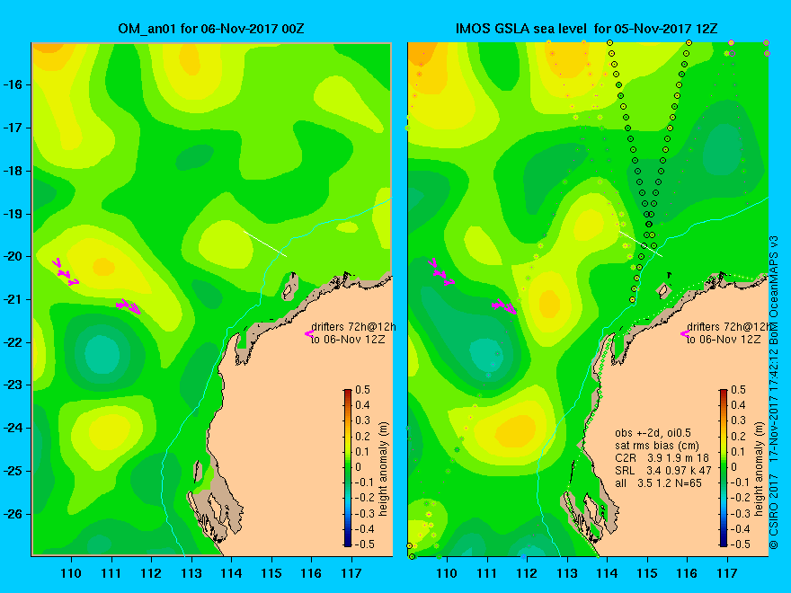
Task: Select the -21 latitude axis label
Action: tap(14, 299)
